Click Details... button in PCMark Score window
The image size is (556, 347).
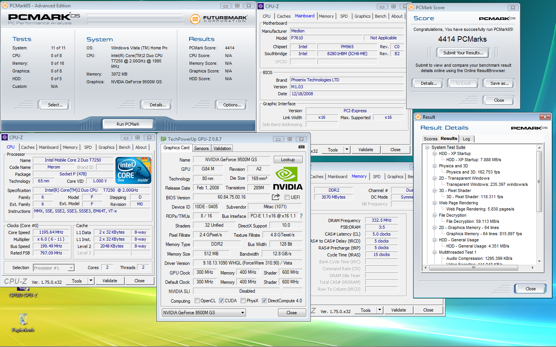coord(429,83)
